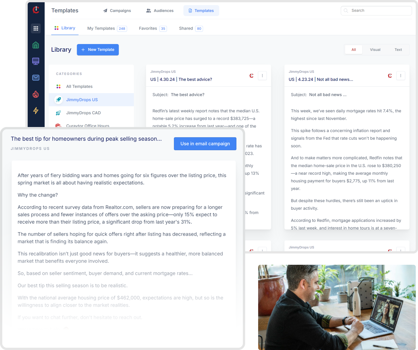Open the three-dot menu on 'Not all bad news' card

pyautogui.click(x=401, y=76)
